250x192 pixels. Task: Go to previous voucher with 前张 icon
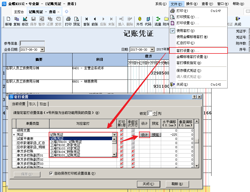(x=95, y=21)
